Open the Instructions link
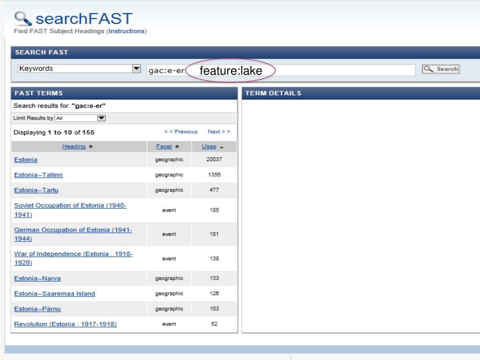Image resolution: width=480 pixels, height=360 pixels. click(127, 31)
